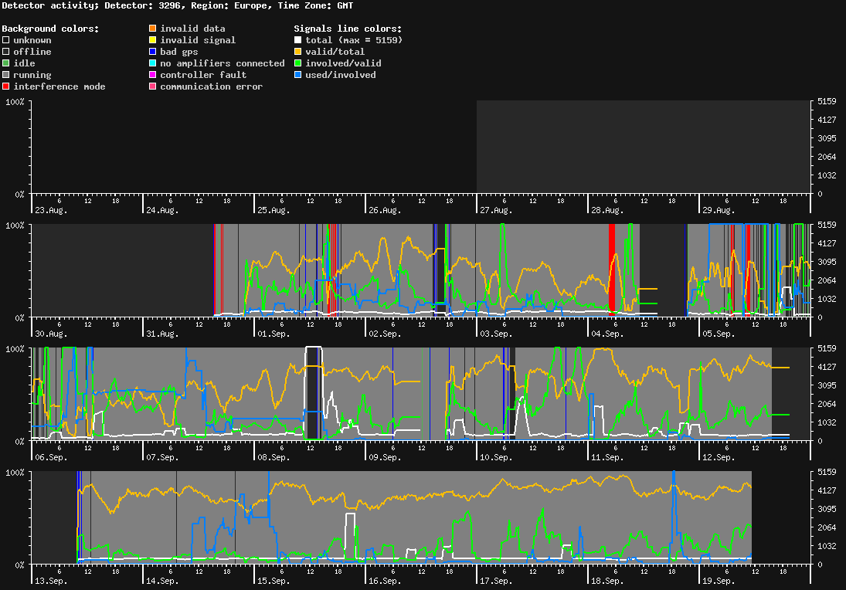Viewport: 846px width, 590px height.
Task: Click the '29.Aug.' date label
Action: (x=719, y=210)
